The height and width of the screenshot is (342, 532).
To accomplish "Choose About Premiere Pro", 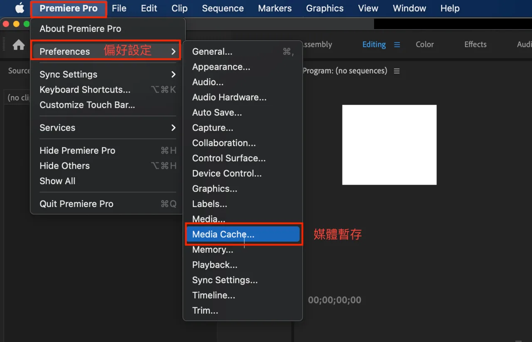I will 107,29.
